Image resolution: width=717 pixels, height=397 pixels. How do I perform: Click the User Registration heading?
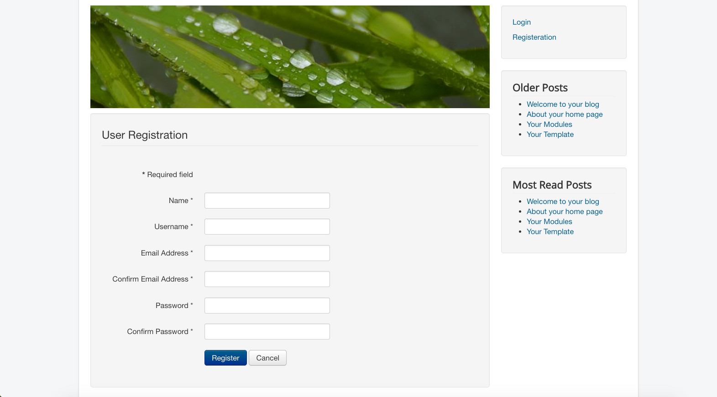[x=145, y=135]
